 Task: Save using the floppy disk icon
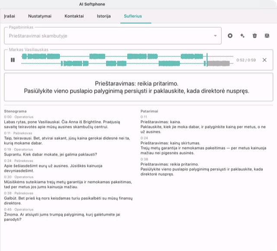click(x=267, y=36)
